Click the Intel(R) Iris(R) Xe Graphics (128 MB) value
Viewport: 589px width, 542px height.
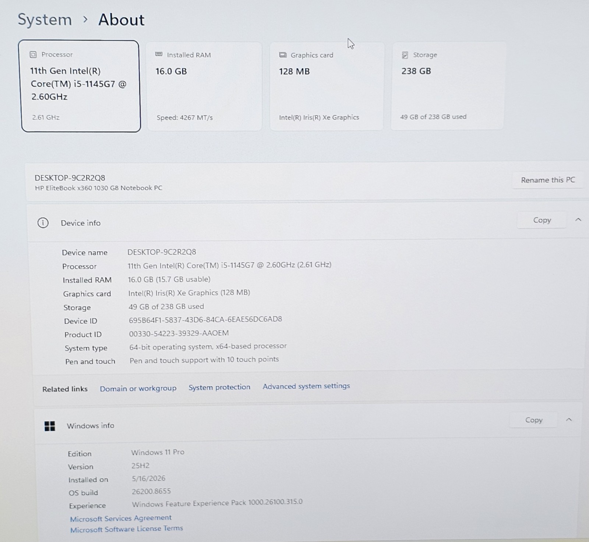point(189,293)
